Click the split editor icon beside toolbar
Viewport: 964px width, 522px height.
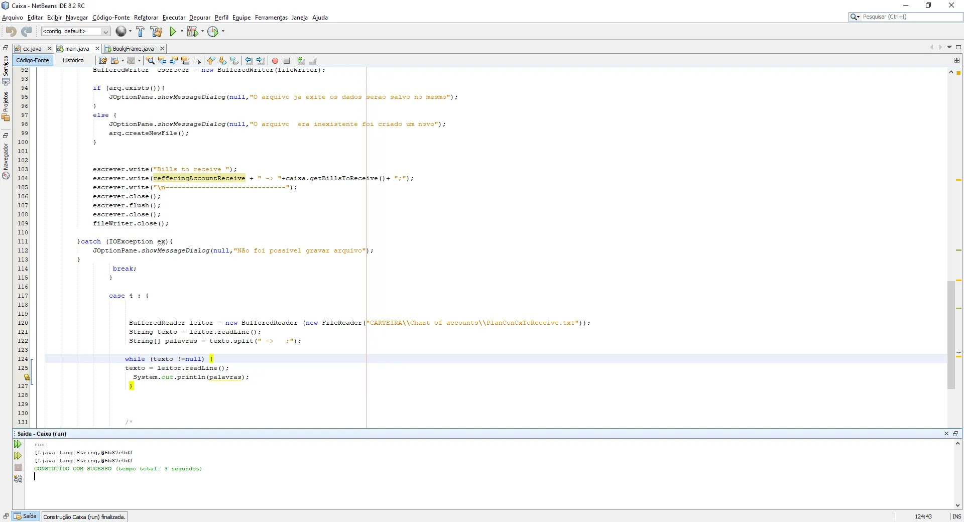click(957, 60)
